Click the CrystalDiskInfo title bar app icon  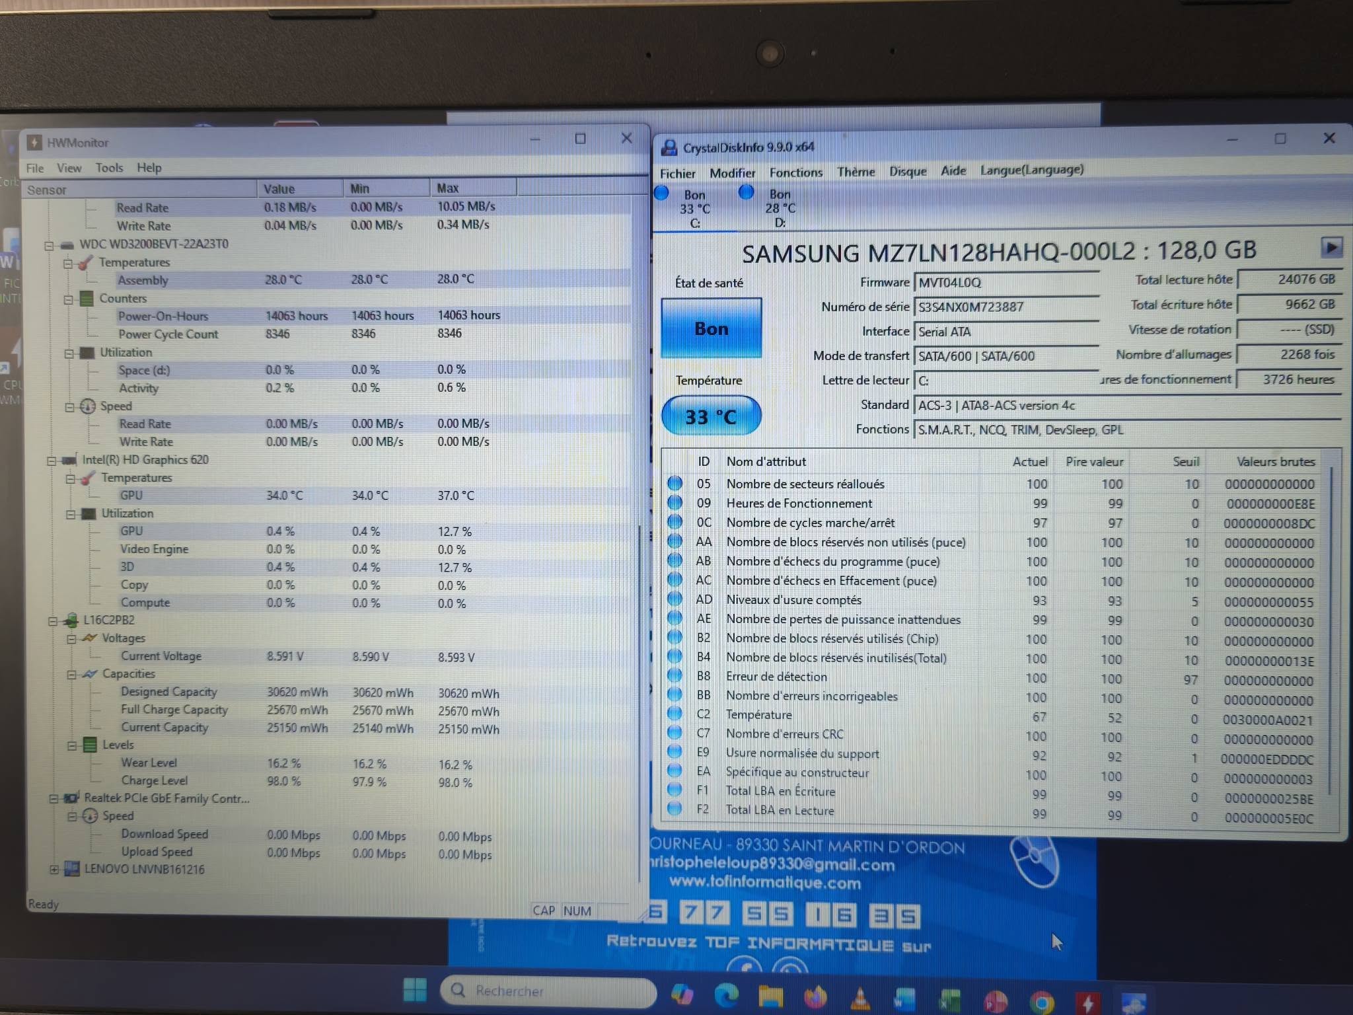(669, 147)
